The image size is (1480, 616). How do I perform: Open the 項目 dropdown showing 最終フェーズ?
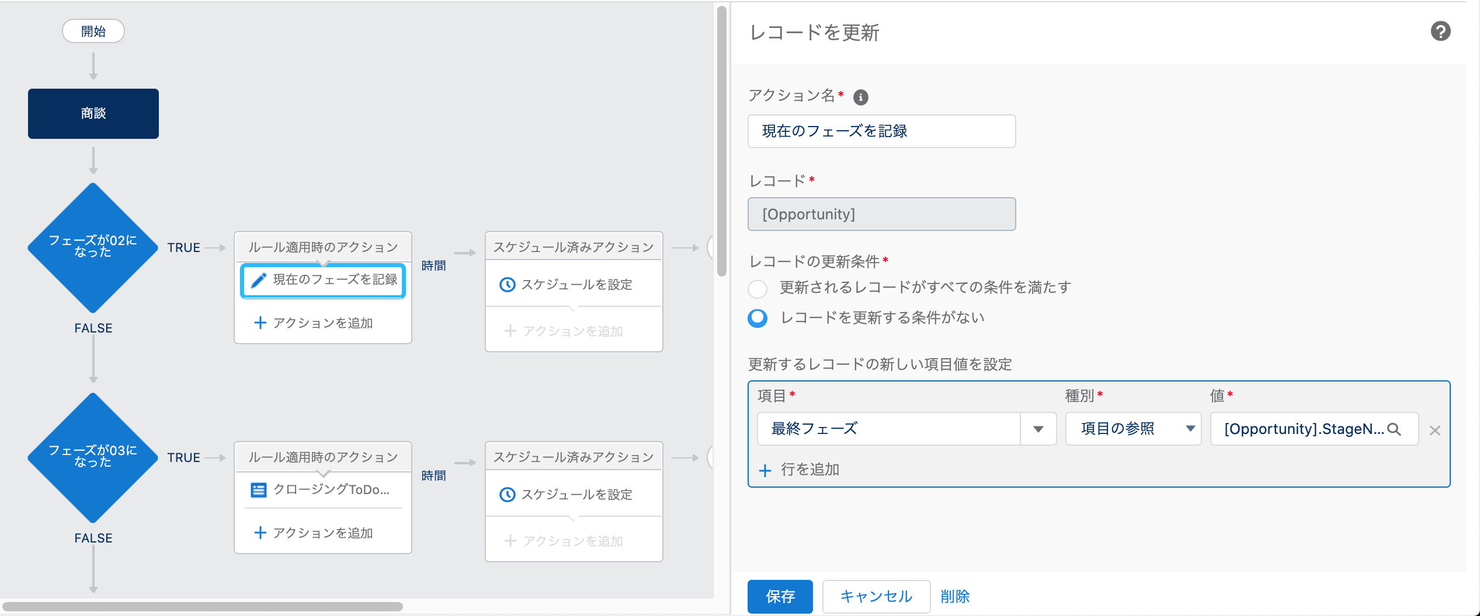coord(1038,429)
